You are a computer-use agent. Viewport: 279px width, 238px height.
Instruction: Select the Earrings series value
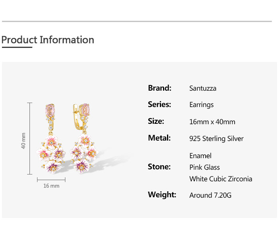pos(201,105)
